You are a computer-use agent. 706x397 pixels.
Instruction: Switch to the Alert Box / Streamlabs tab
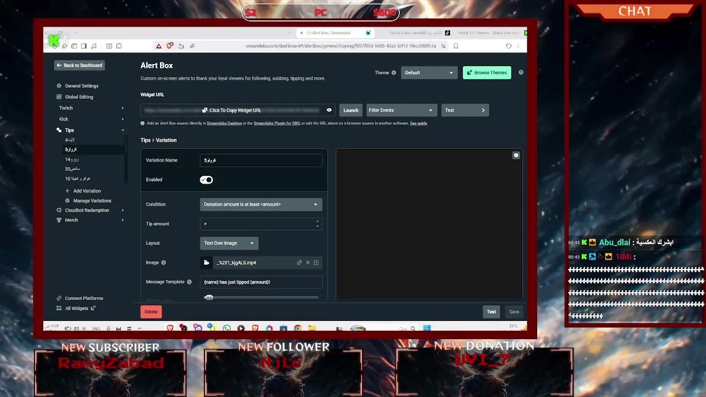point(336,33)
